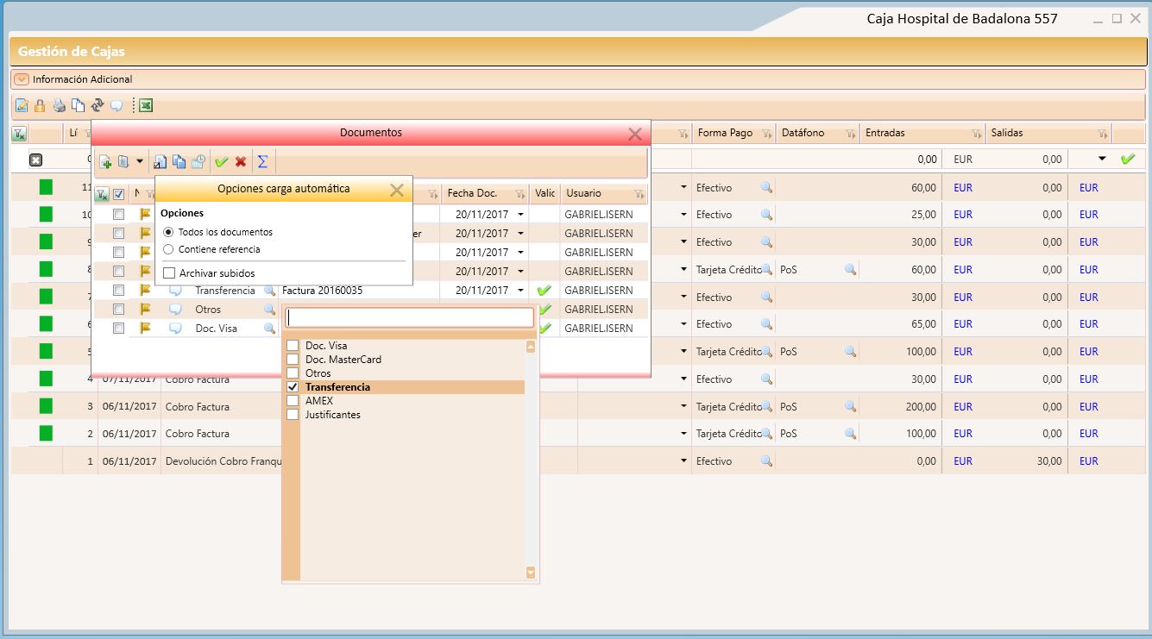Clear filters icon in Documentos grid header
Image resolution: width=1152 pixels, height=639 pixels.
coord(102,194)
